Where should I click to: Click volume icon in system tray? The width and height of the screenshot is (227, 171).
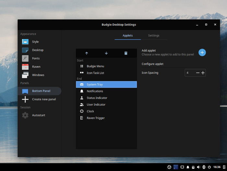coord(198,167)
